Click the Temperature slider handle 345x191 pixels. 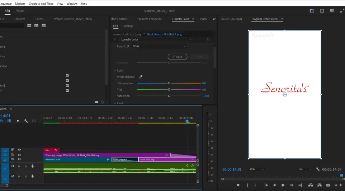click(x=169, y=83)
